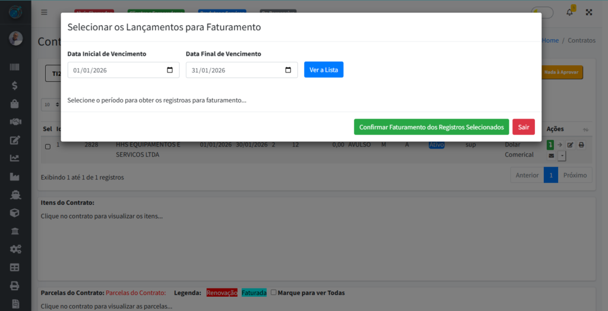Toggle the theme switch in the header
Viewport: 608px width, 311px height.
click(x=542, y=12)
